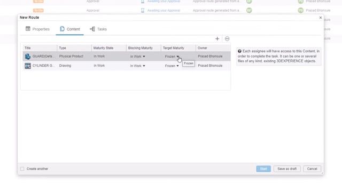The image size is (342, 192).
Task: Cancel the New Route dialog
Action: tap(312, 169)
